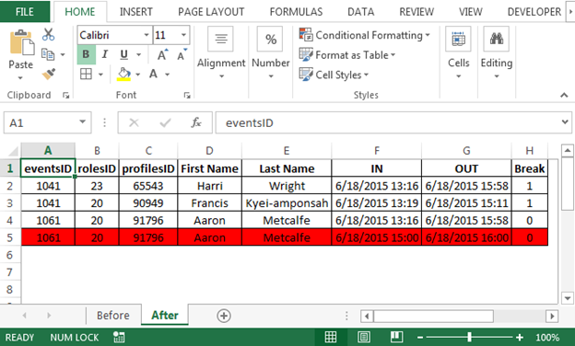Click the zoom slider handle
Image resolution: width=575 pixels, height=346 pixels.
coord(469,337)
